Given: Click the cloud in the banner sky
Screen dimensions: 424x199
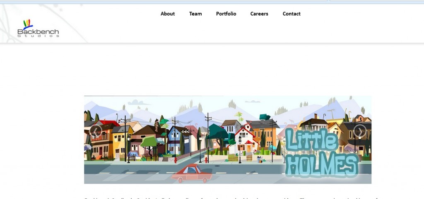Looking at the screenshot, I should click(139, 102).
